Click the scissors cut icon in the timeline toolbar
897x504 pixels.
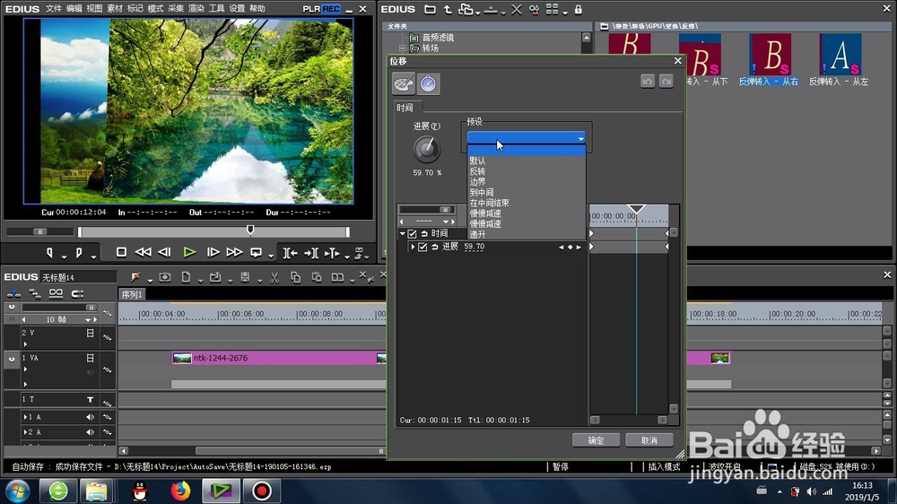[x=274, y=277]
